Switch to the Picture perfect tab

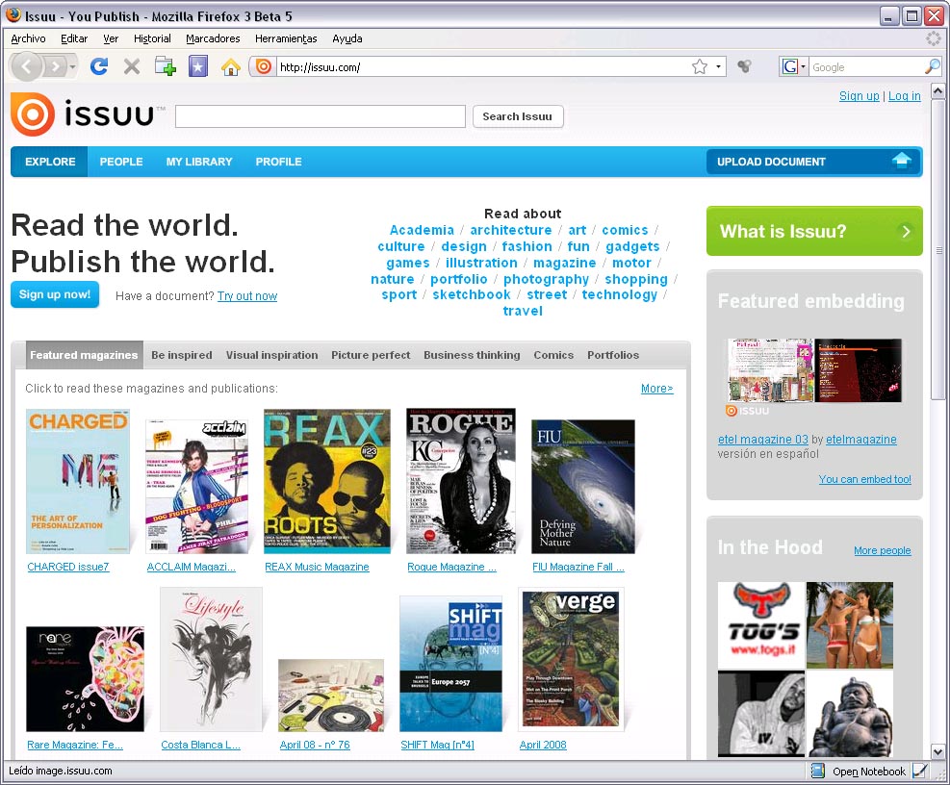click(x=371, y=355)
